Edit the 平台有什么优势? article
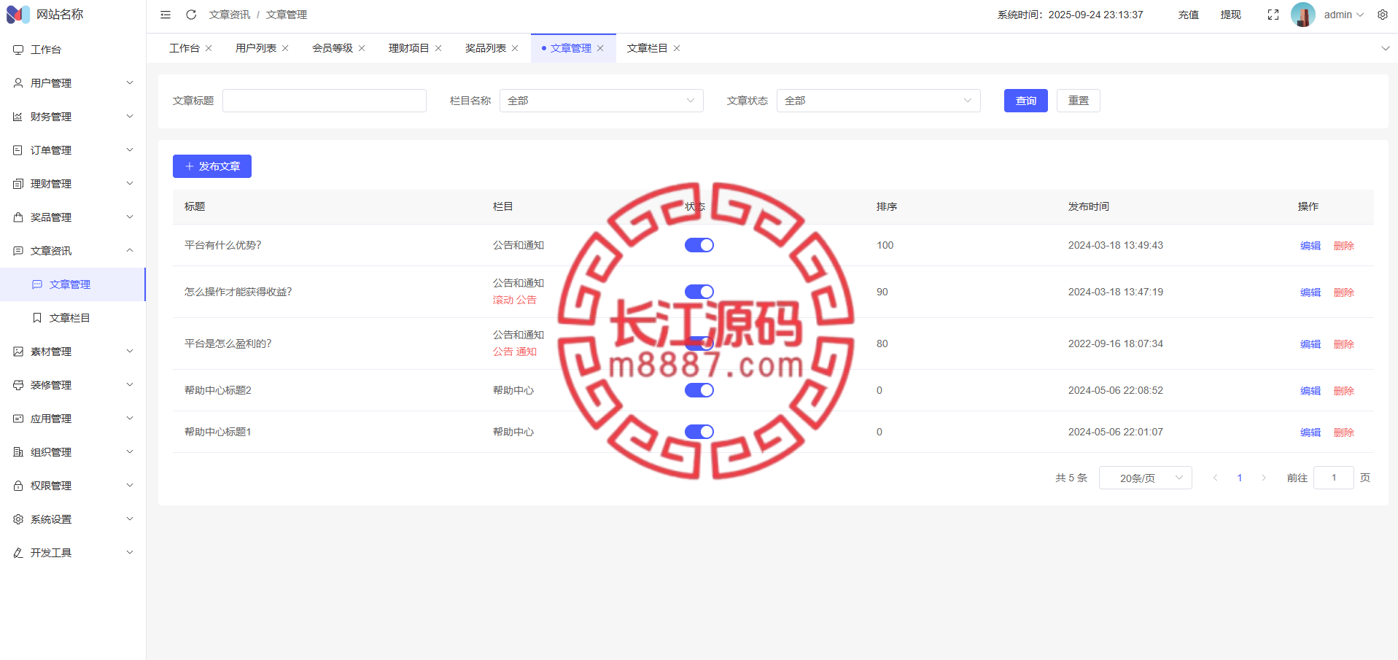Viewport: 1398px width, 660px height. [1310, 246]
